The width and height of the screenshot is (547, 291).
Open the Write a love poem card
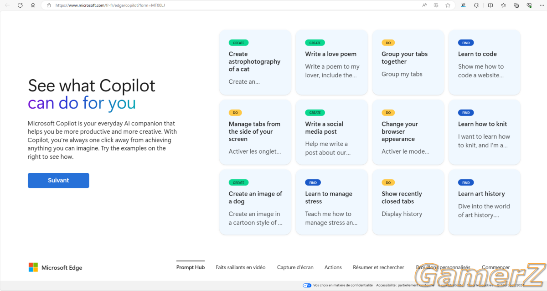332,62
